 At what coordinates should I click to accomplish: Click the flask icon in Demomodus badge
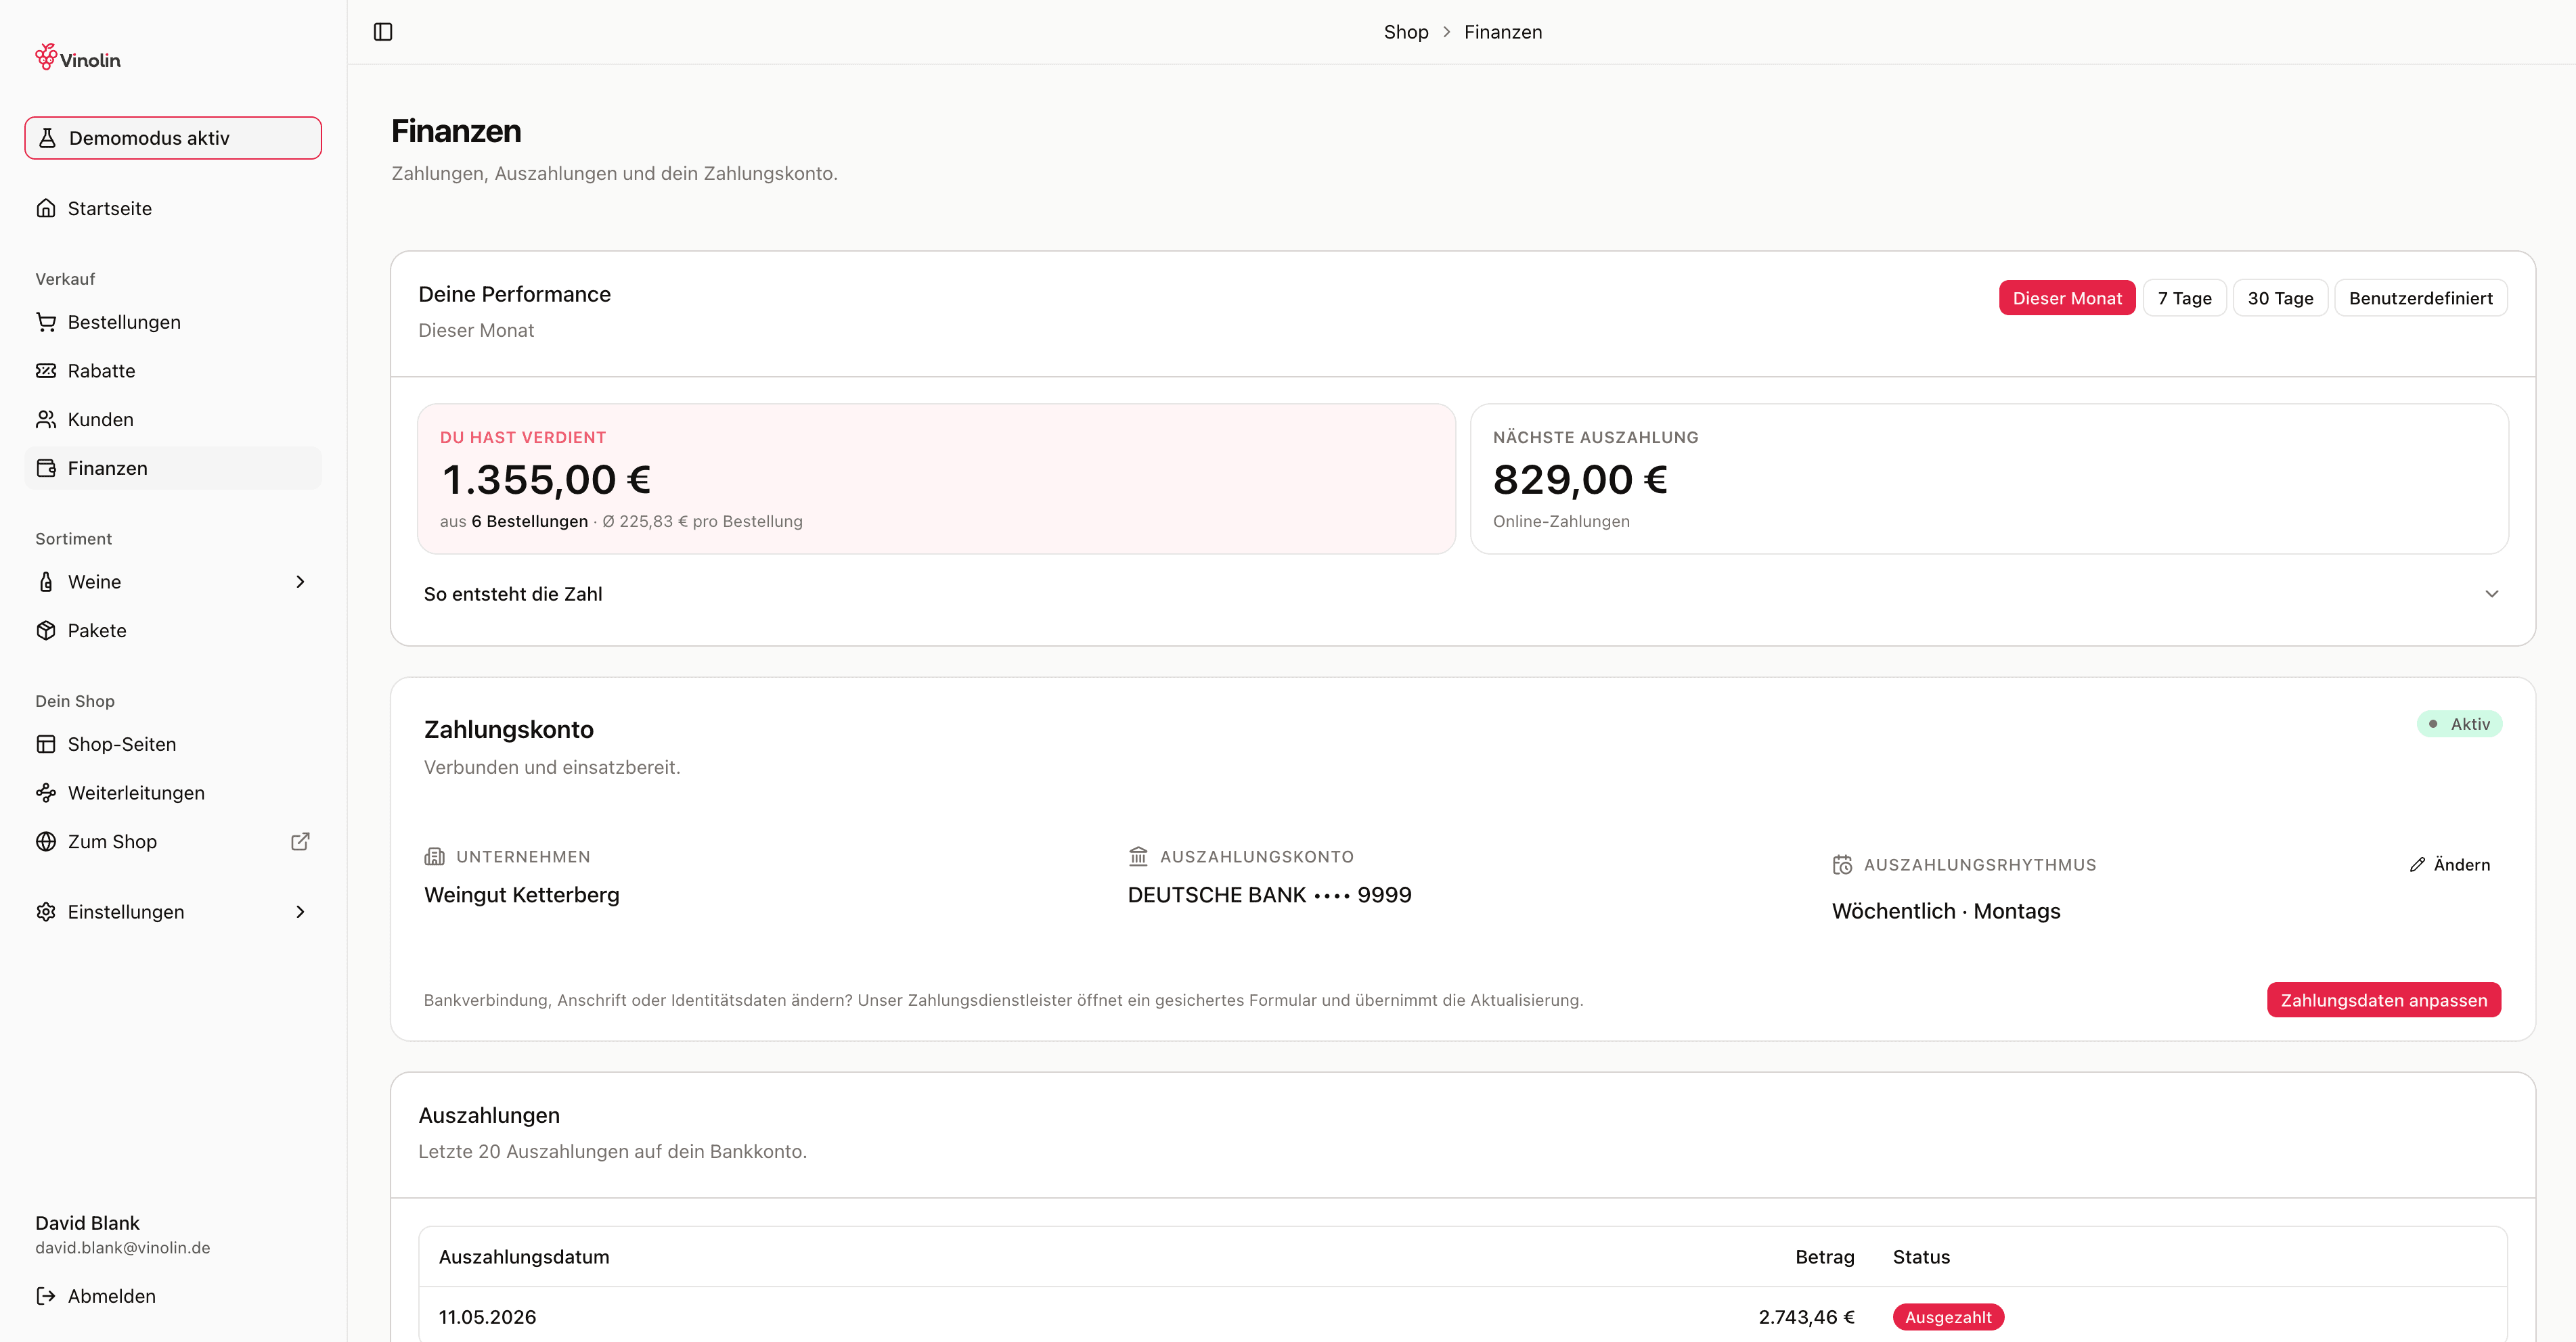(47, 138)
